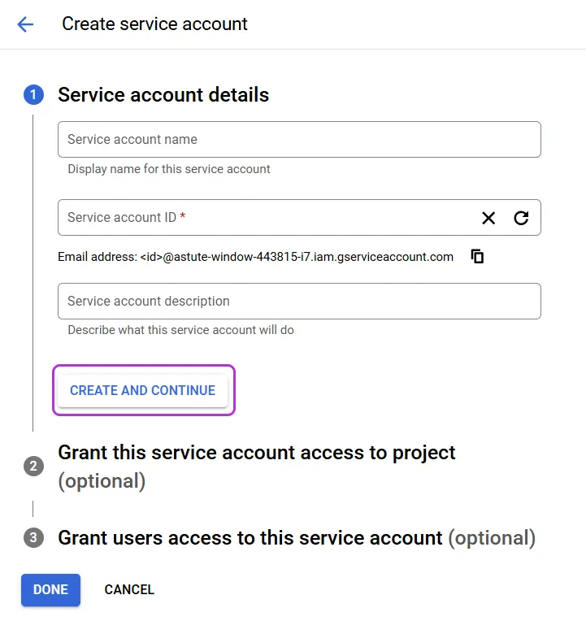Select the gserviceaccount.com email address text
The width and height of the screenshot is (586, 621).
pyautogui.click(x=255, y=257)
